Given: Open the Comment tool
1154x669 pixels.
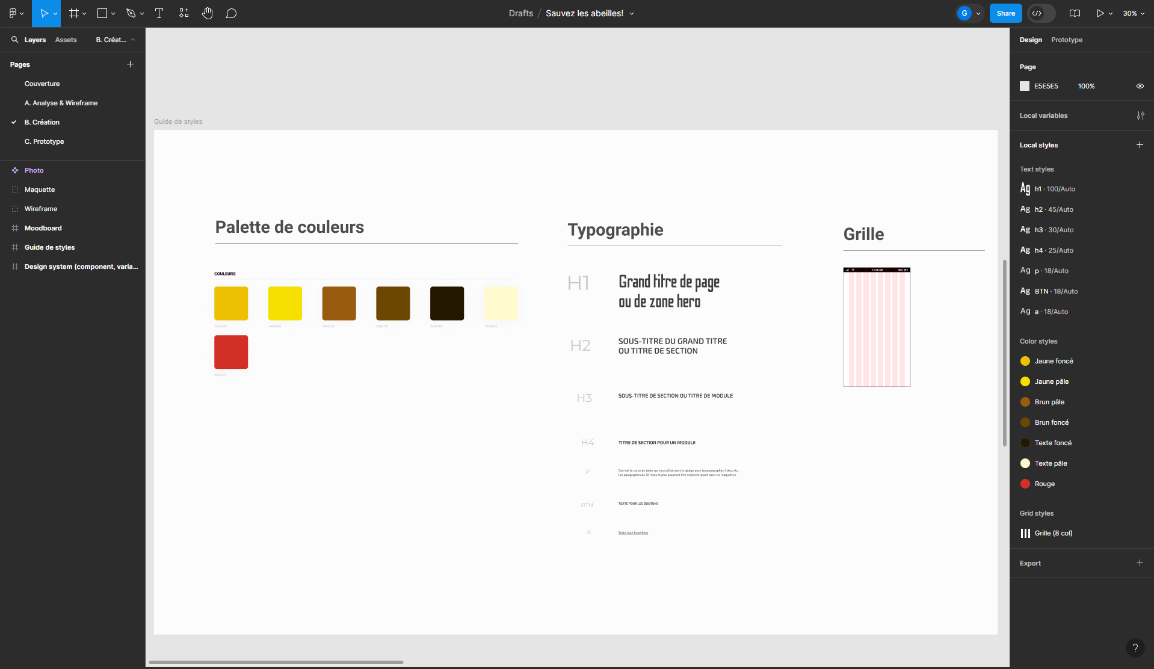Looking at the screenshot, I should click(x=232, y=13).
